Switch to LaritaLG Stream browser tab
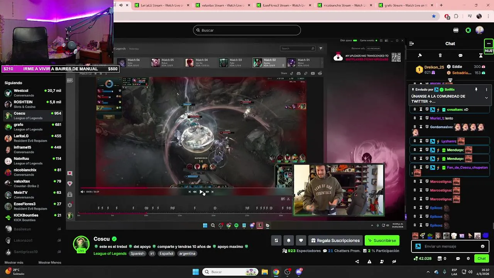This screenshot has width=494, height=278. (162, 5)
